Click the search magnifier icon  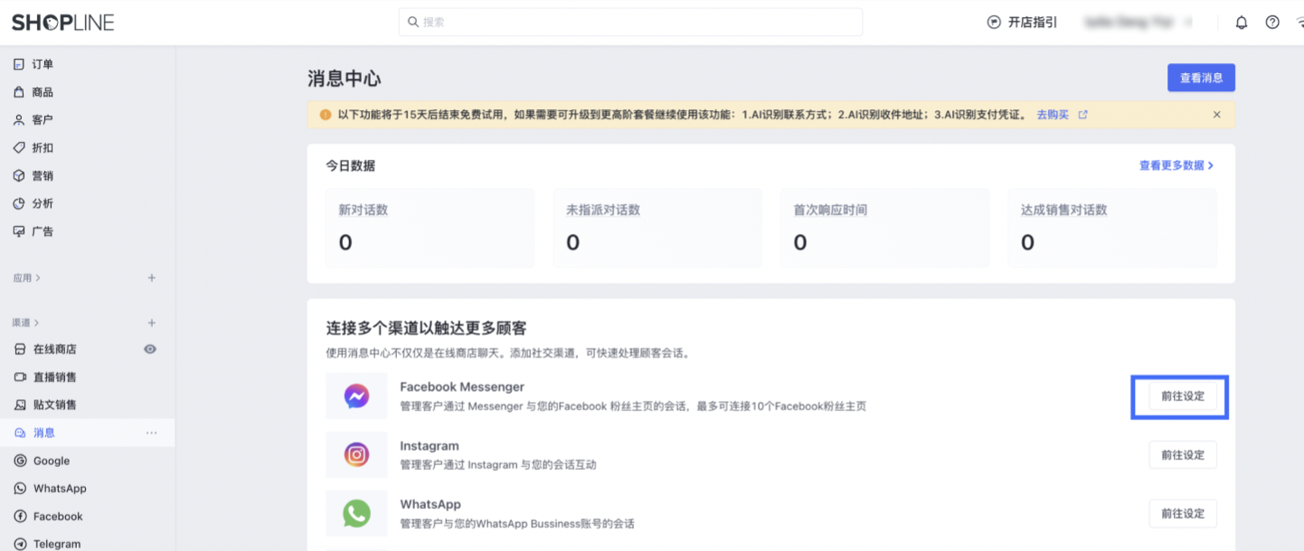(x=413, y=22)
